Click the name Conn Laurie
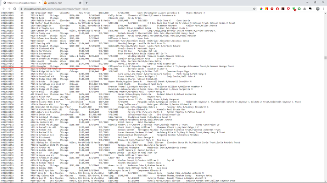The height and width of the screenshot is (183, 327). coord(183,20)
